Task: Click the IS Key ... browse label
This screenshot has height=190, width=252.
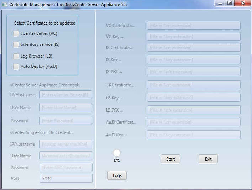Action: click(x=114, y=60)
